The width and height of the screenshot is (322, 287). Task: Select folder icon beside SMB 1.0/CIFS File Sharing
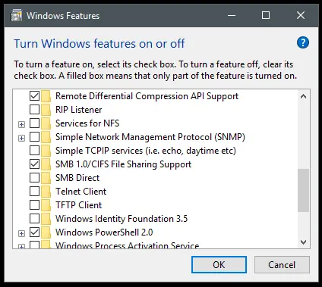46,164
